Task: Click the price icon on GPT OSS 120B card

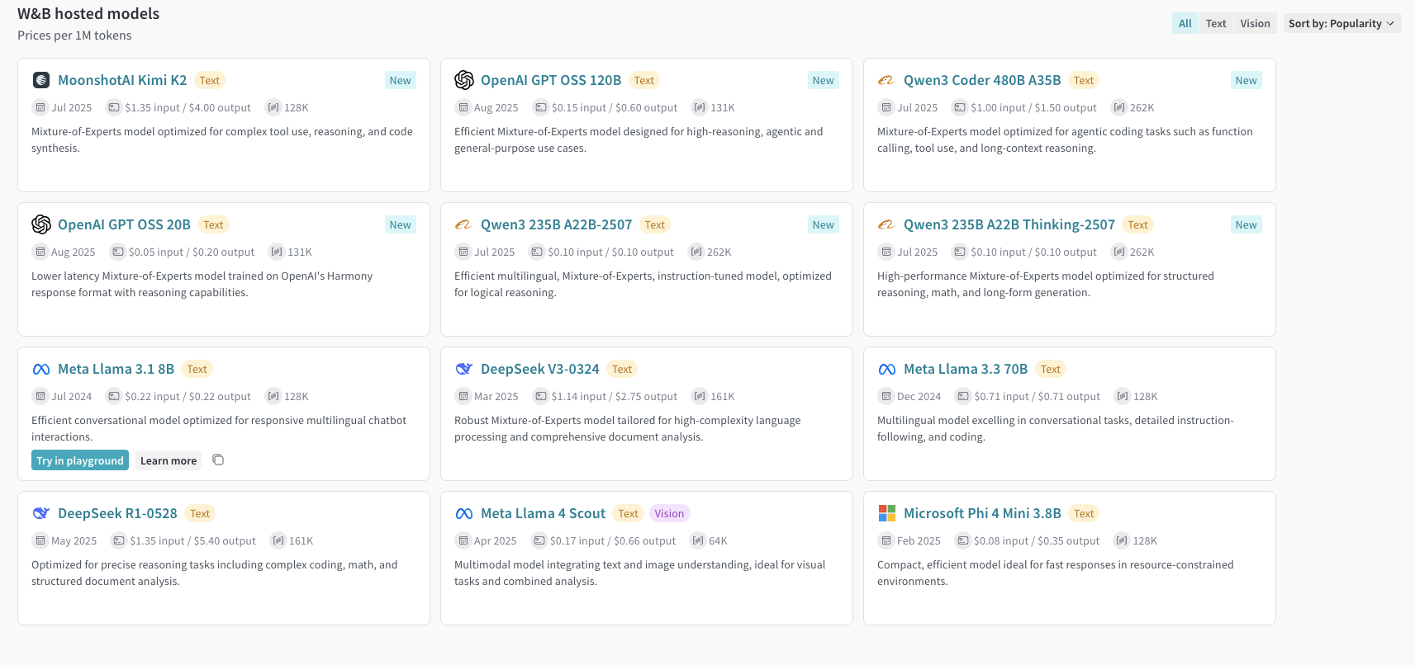Action: pos(540,107)
